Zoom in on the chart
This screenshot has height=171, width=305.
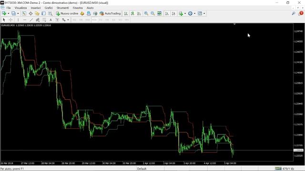[146, 13]
